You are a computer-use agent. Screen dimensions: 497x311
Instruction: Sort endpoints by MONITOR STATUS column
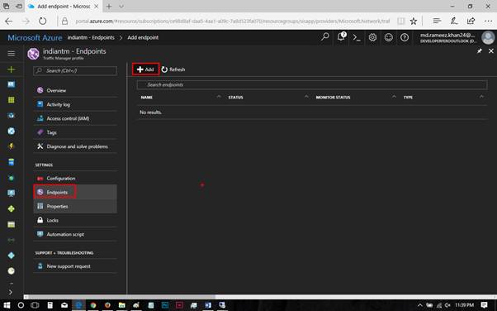(333, 98)
